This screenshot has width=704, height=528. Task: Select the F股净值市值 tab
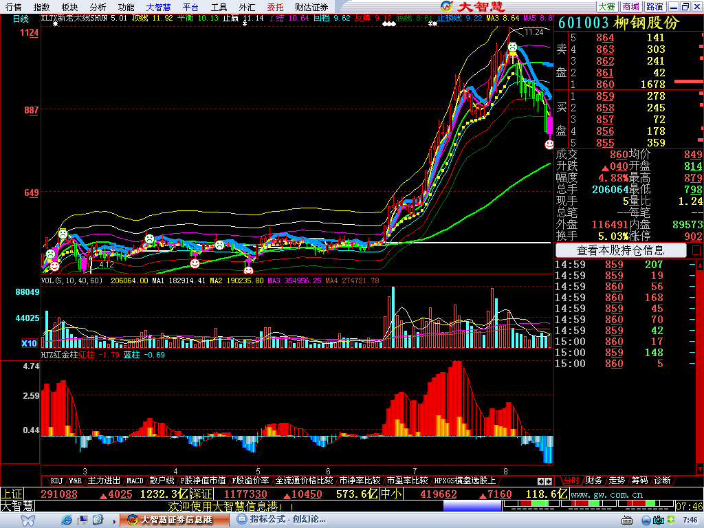(x=203, y=481)
